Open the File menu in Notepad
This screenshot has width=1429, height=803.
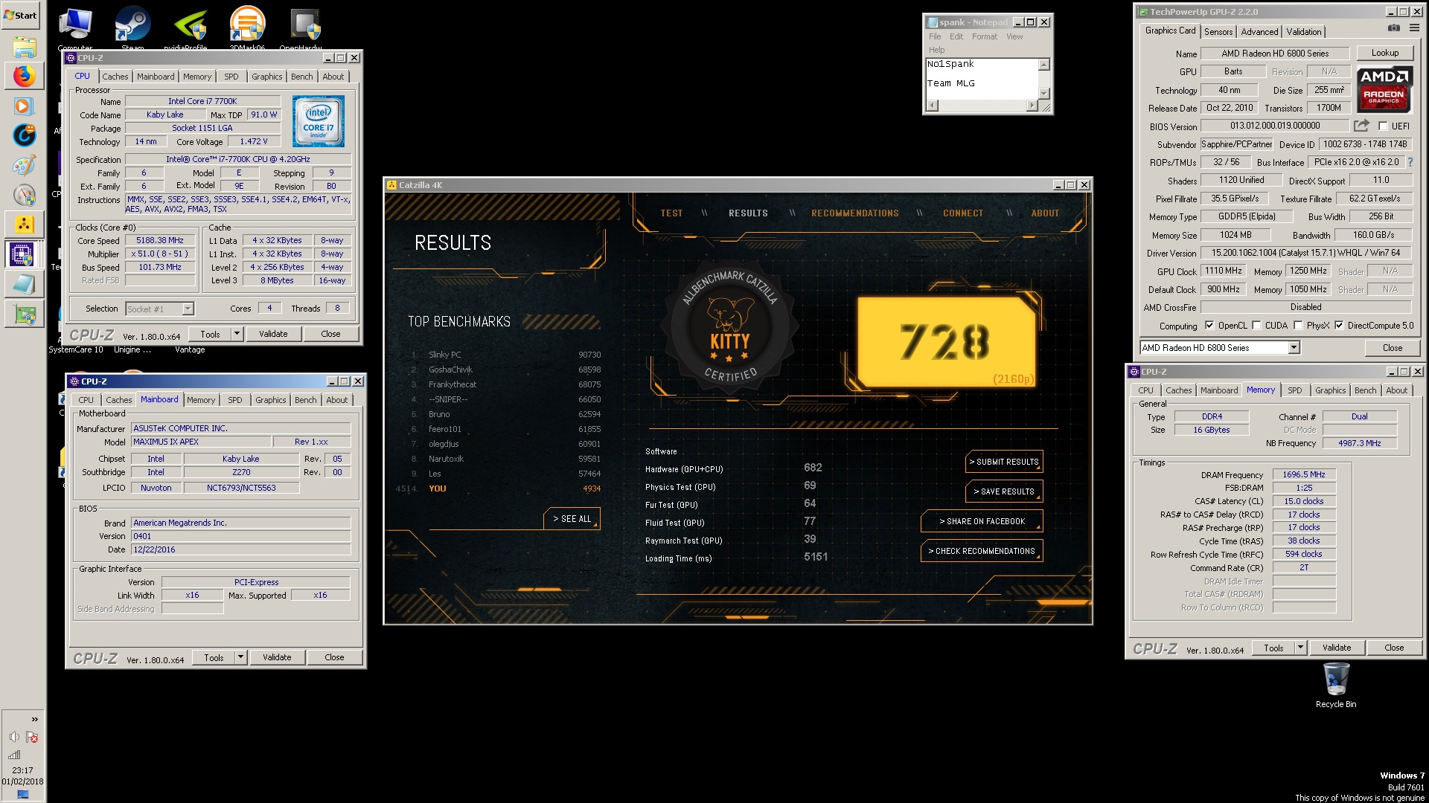pyautogui.click(x=935, y=36)
